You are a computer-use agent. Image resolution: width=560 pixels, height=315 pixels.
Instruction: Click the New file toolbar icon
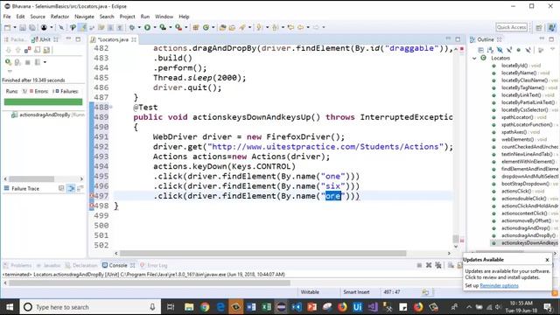tap(7, 27)
